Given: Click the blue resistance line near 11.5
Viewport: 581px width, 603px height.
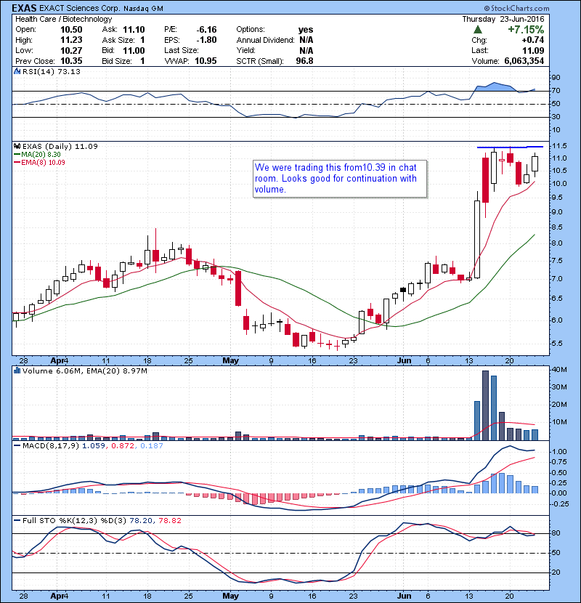Looking at the screenshot, I should coord(510,147).
